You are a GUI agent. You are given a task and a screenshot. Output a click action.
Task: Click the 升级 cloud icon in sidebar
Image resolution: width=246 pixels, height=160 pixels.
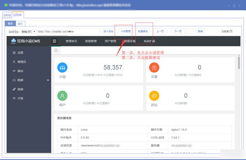point(14,98)
